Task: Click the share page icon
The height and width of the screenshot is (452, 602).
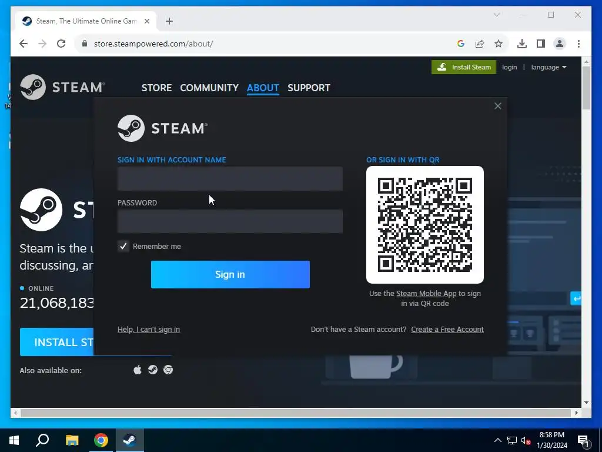Action: 480,44
